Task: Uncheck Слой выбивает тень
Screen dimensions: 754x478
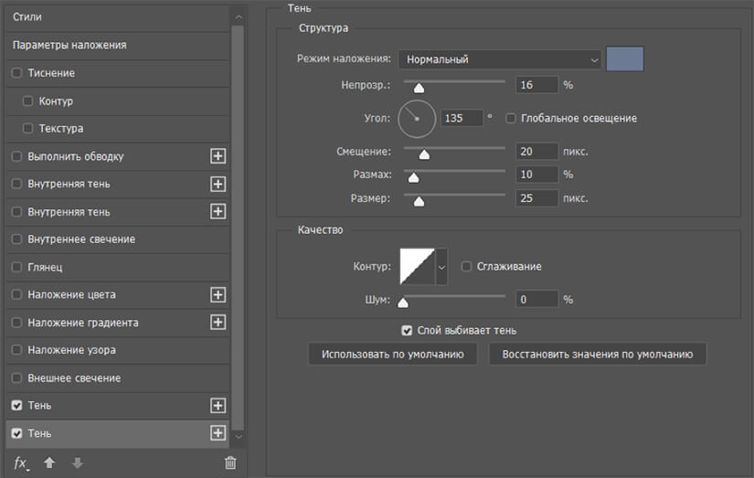Action: [x=407, y=330]
